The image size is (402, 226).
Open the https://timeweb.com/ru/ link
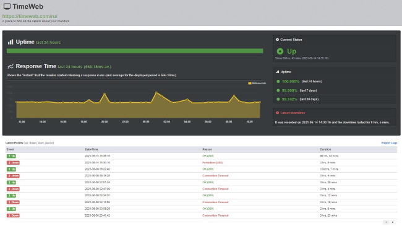(30, 16)
